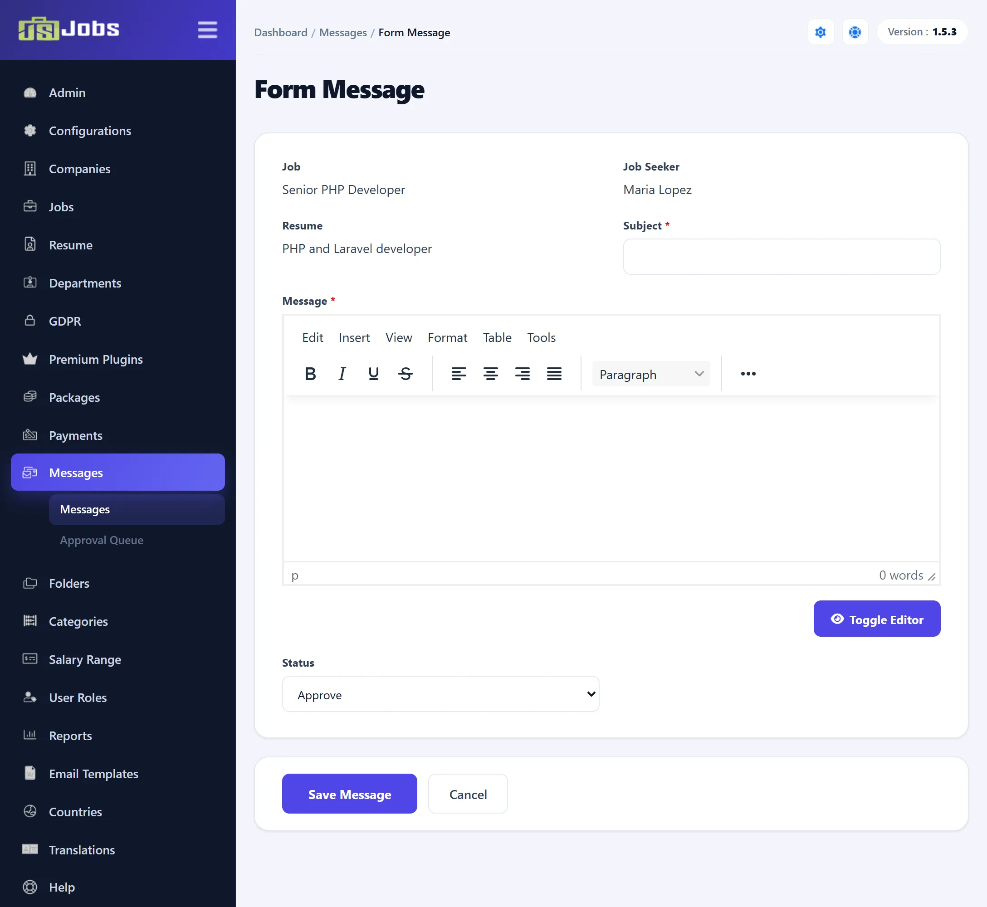Open Salary Range in the sidebar
Image resolution: width=987 pixels, height=907 pixels.
coord(118,660)
